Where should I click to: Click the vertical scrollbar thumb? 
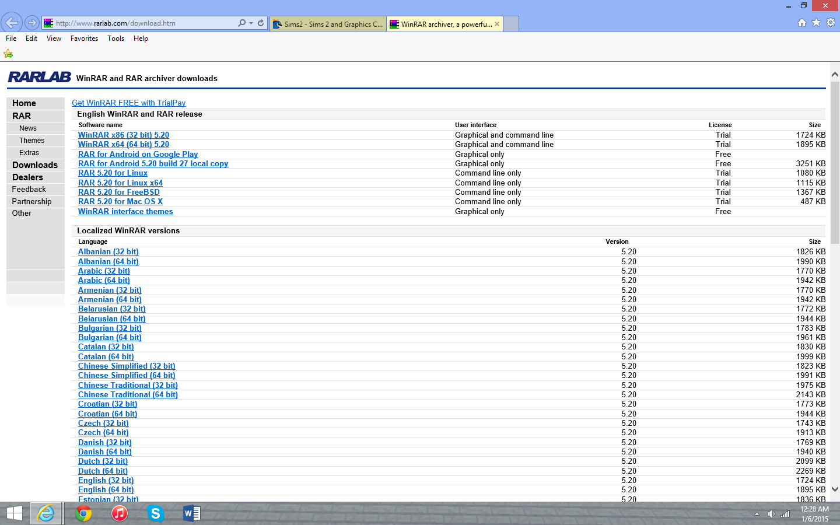pos(835,163)
